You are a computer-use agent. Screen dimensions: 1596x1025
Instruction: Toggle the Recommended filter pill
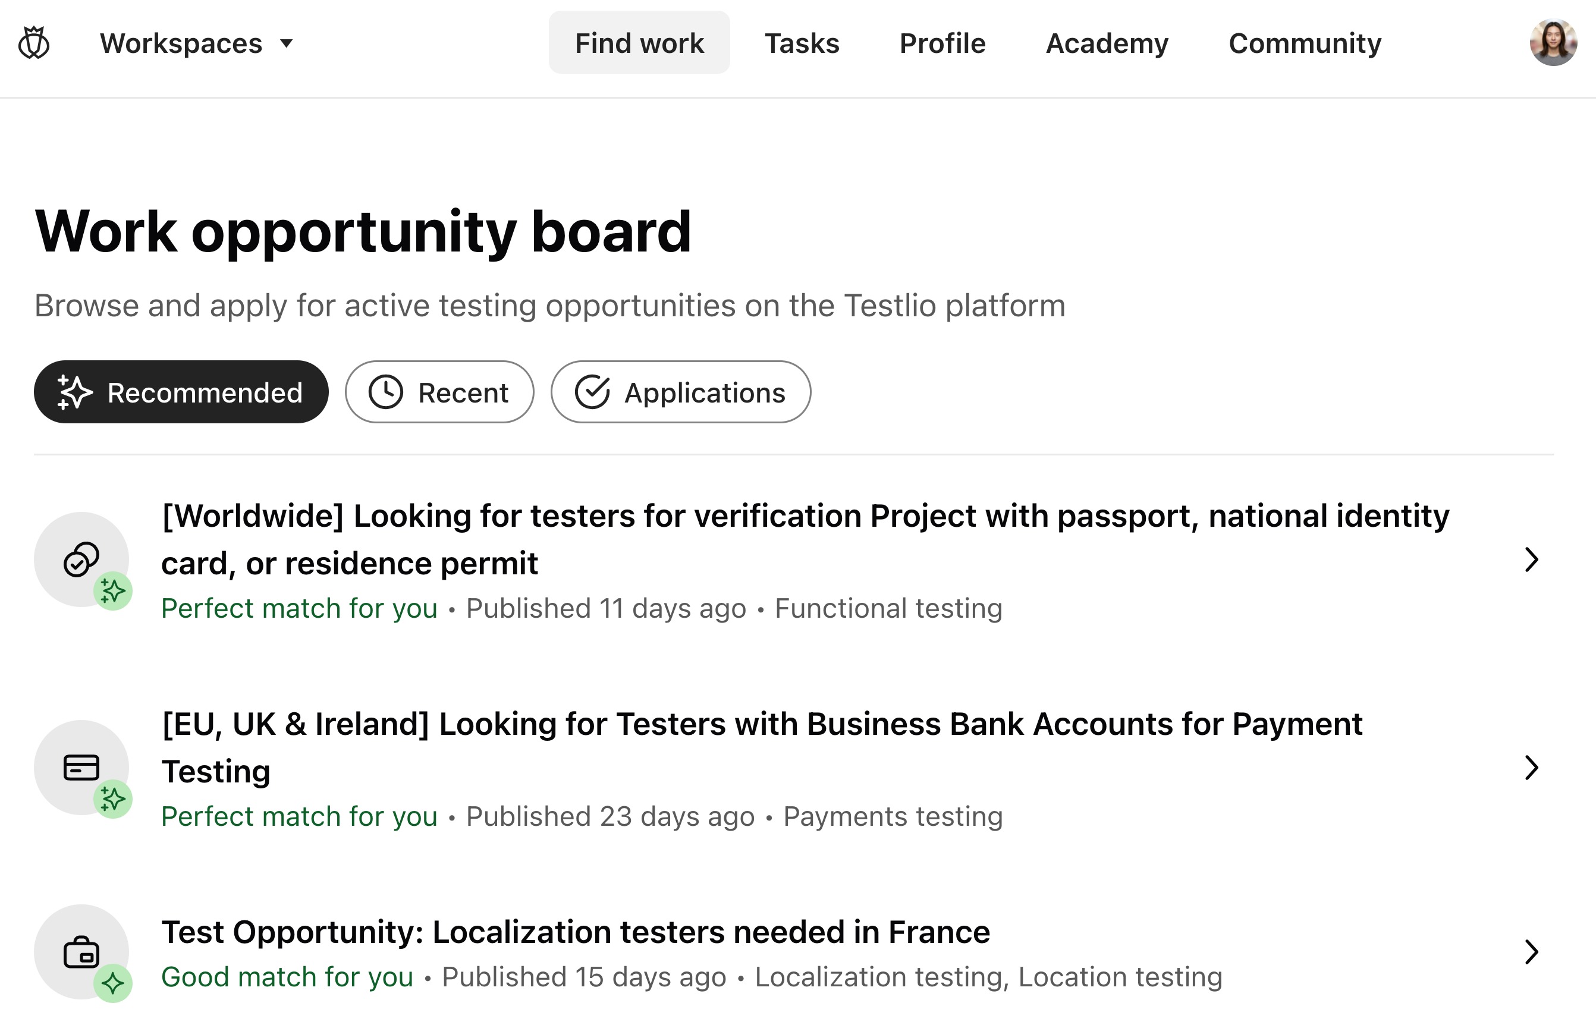181,392
